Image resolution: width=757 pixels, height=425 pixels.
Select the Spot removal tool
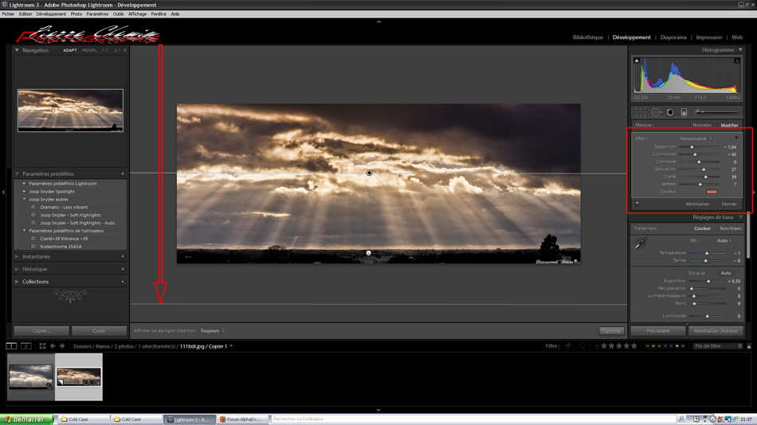(x=656, y=112)
